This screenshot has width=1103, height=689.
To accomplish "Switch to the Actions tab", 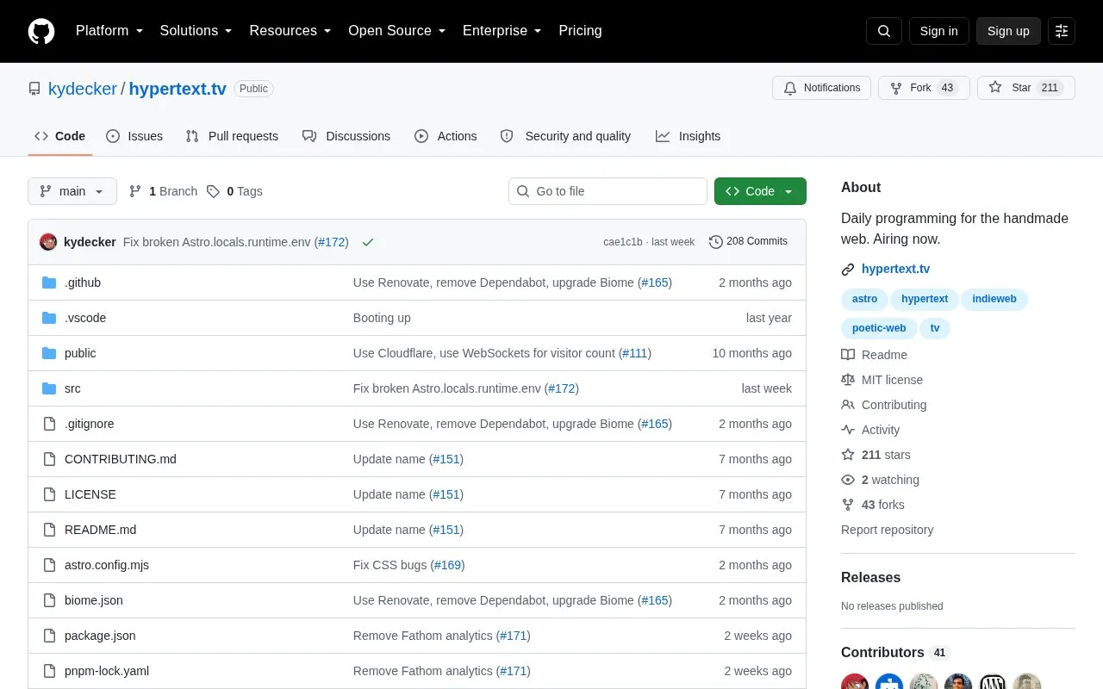I will [x=446, y=136].
